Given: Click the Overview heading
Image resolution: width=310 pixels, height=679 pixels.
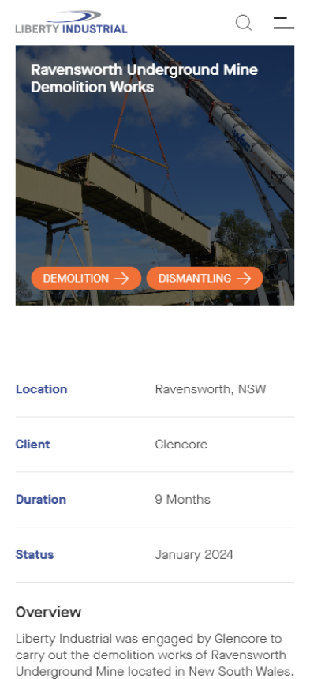Looking at the screenshot, I should coord(48,612).
